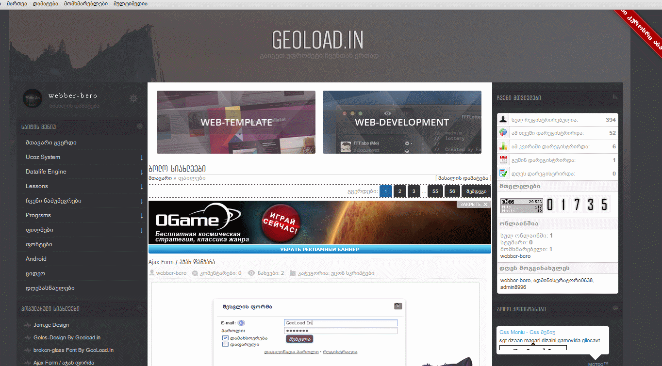The width and height of the screenshot is (662, 366).
Task: Click the author icon next to webber-bero post
Action: (x=152, y=273)
